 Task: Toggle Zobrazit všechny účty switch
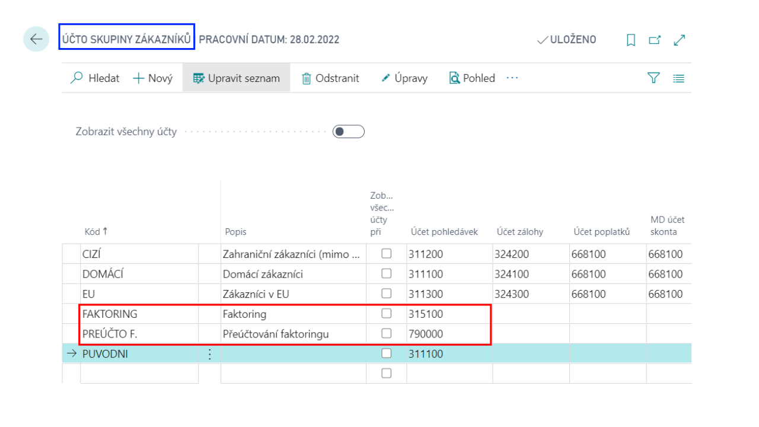[x=348, y=132]
